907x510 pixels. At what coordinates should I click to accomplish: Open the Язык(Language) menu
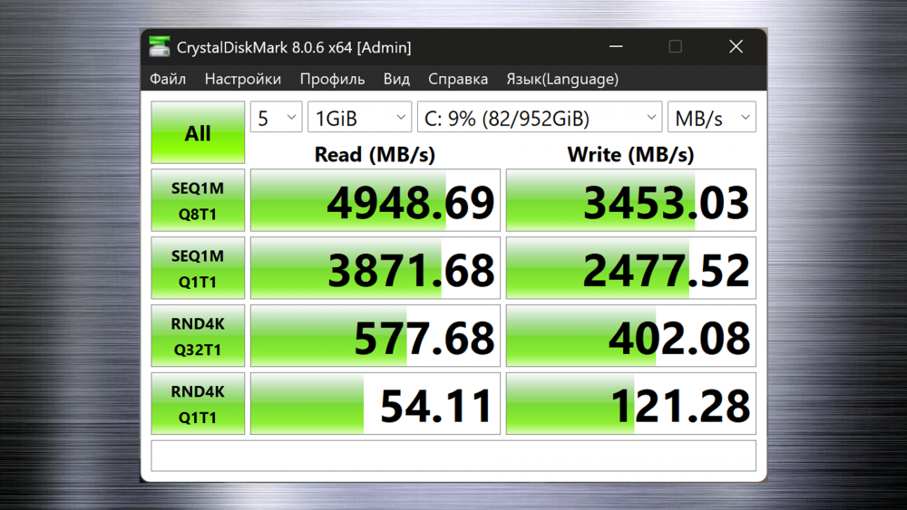[562, 79]
